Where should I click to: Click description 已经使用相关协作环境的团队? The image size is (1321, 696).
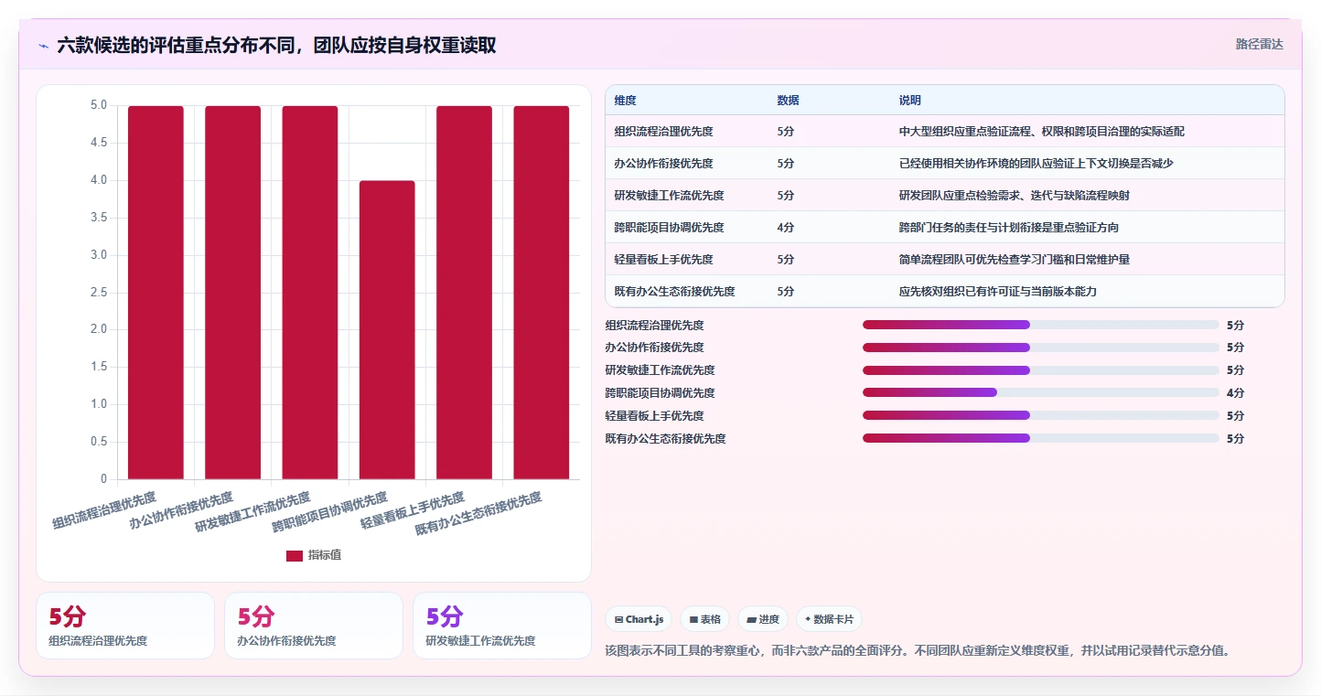point(1036,164)
